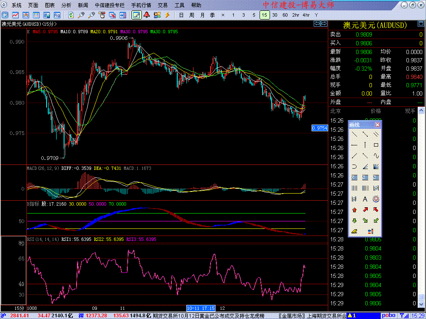Viewport: 426px width, 319px height.
Task: Choose the green down arrow marker
Action: pyautogui.click(x=354, y=221)
